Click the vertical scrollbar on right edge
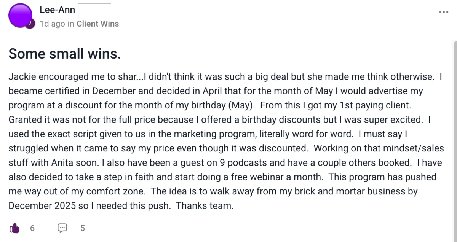This screenshot has width=457, height=242. 455,141
